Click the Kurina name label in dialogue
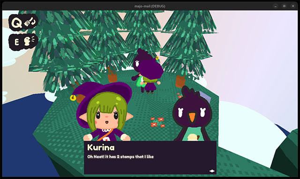This screenshot has height=179, width=300. pyautogui.click(x=101, y=148)
